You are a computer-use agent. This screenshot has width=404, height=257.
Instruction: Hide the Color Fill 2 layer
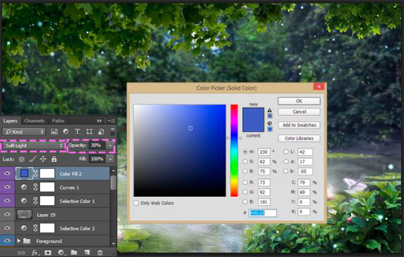click(x=7, y=174)
